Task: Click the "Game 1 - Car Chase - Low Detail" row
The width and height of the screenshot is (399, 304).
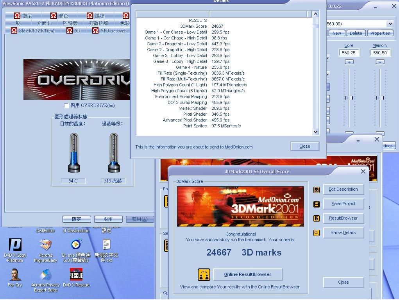Action: click(187, 32)
